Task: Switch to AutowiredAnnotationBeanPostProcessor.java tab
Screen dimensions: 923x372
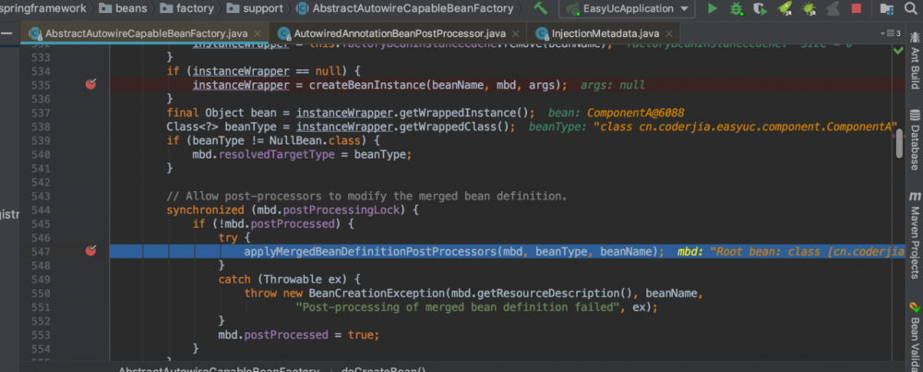Action: click(401, 33)
